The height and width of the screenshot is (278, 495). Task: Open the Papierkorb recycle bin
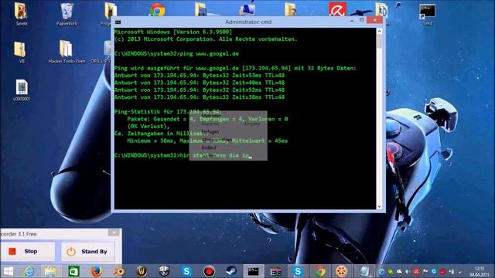[67, 13]
